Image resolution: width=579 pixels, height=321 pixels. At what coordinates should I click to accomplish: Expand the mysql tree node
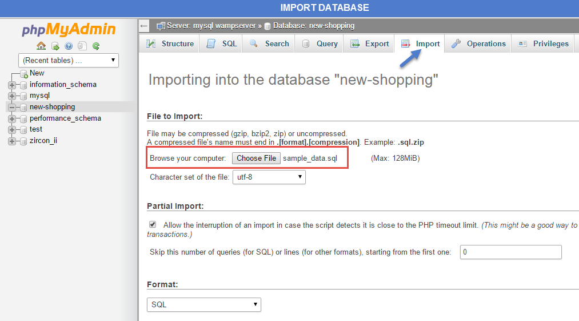point(12,96)
